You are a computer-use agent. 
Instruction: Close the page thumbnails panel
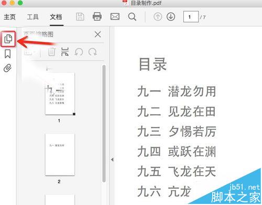pos(98,34)
